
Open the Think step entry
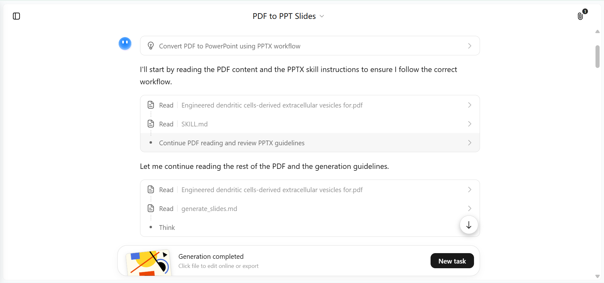[x=167, y=227]
